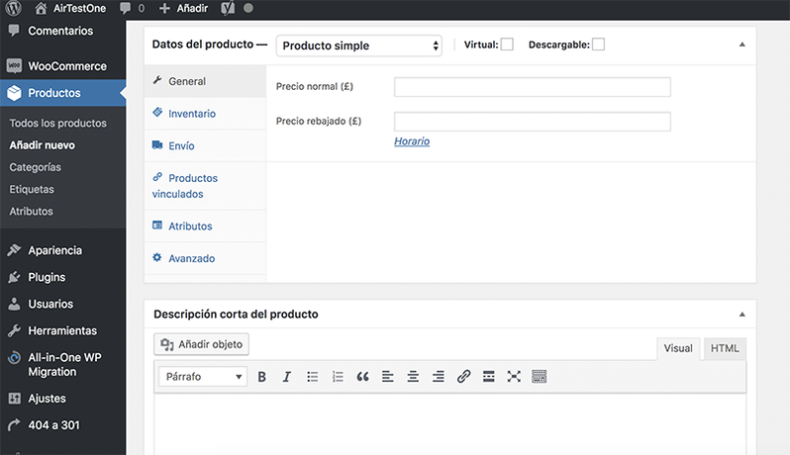
Task: Open the Producto simple type dropdown
Action: (x=359, y=45)
